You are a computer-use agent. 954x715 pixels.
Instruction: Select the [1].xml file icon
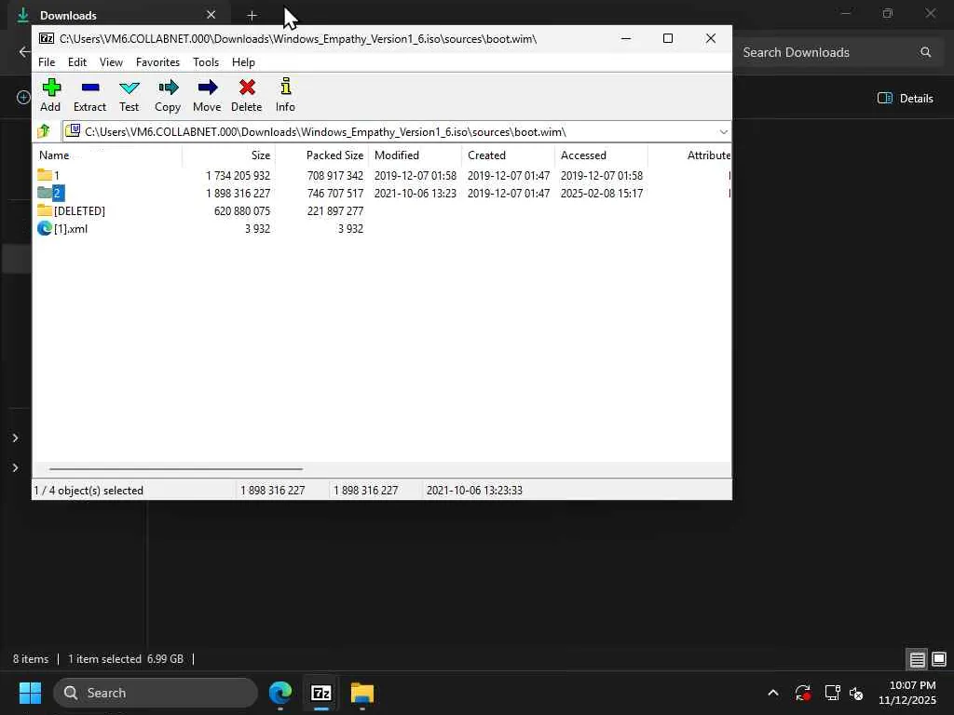coord(45,228)
